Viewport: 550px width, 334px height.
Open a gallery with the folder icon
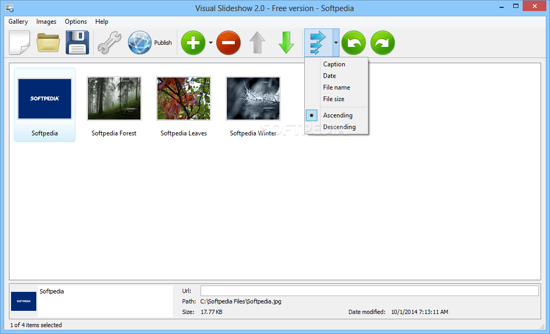point(48,43)
